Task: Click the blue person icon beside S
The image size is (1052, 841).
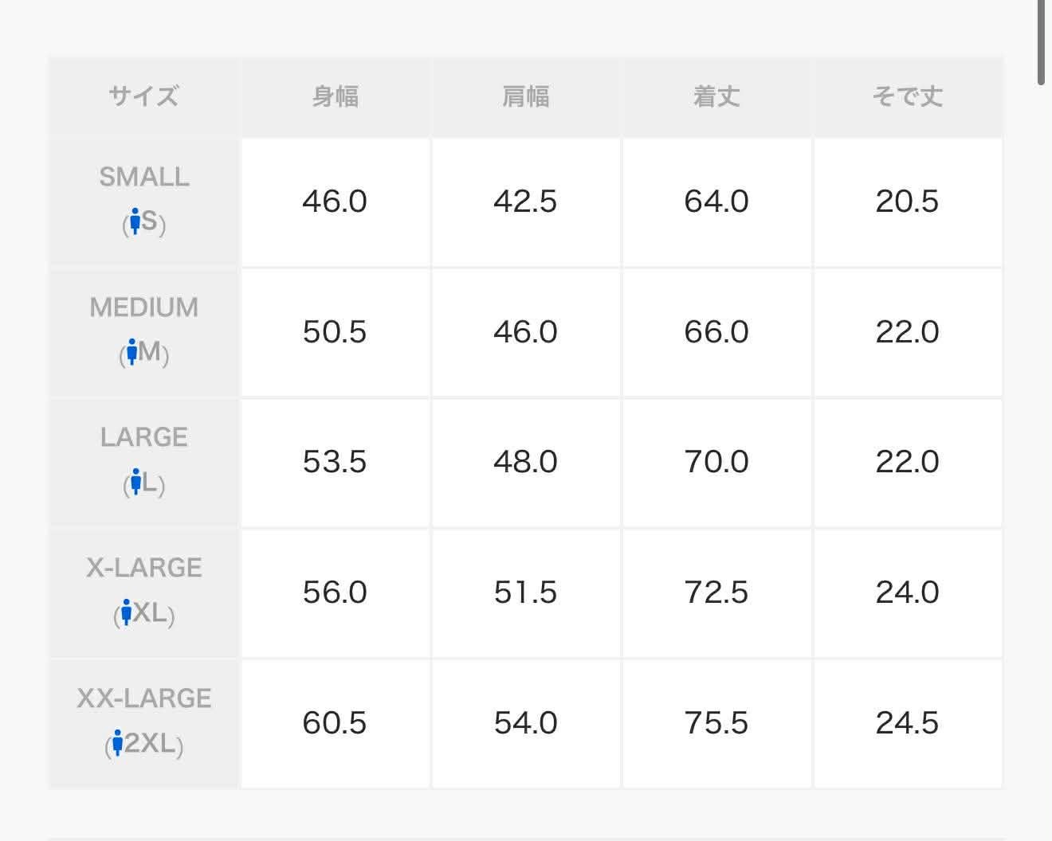Action: point(135,221)
